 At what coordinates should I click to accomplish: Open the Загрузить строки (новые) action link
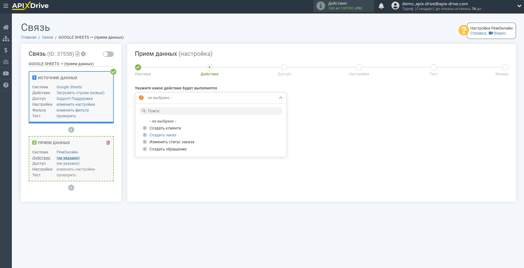point(81,93)
